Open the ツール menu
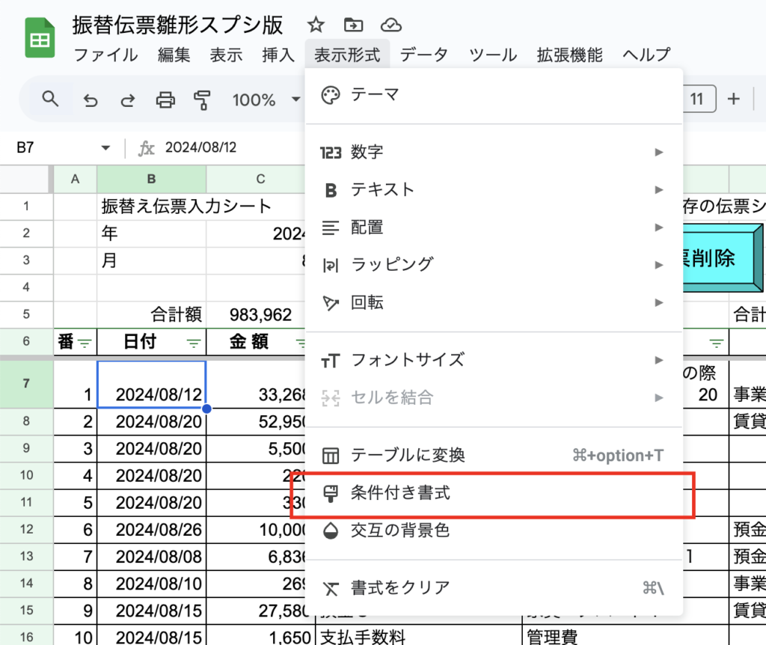Viewport: 766px width, 645px height. coord(493,55)
